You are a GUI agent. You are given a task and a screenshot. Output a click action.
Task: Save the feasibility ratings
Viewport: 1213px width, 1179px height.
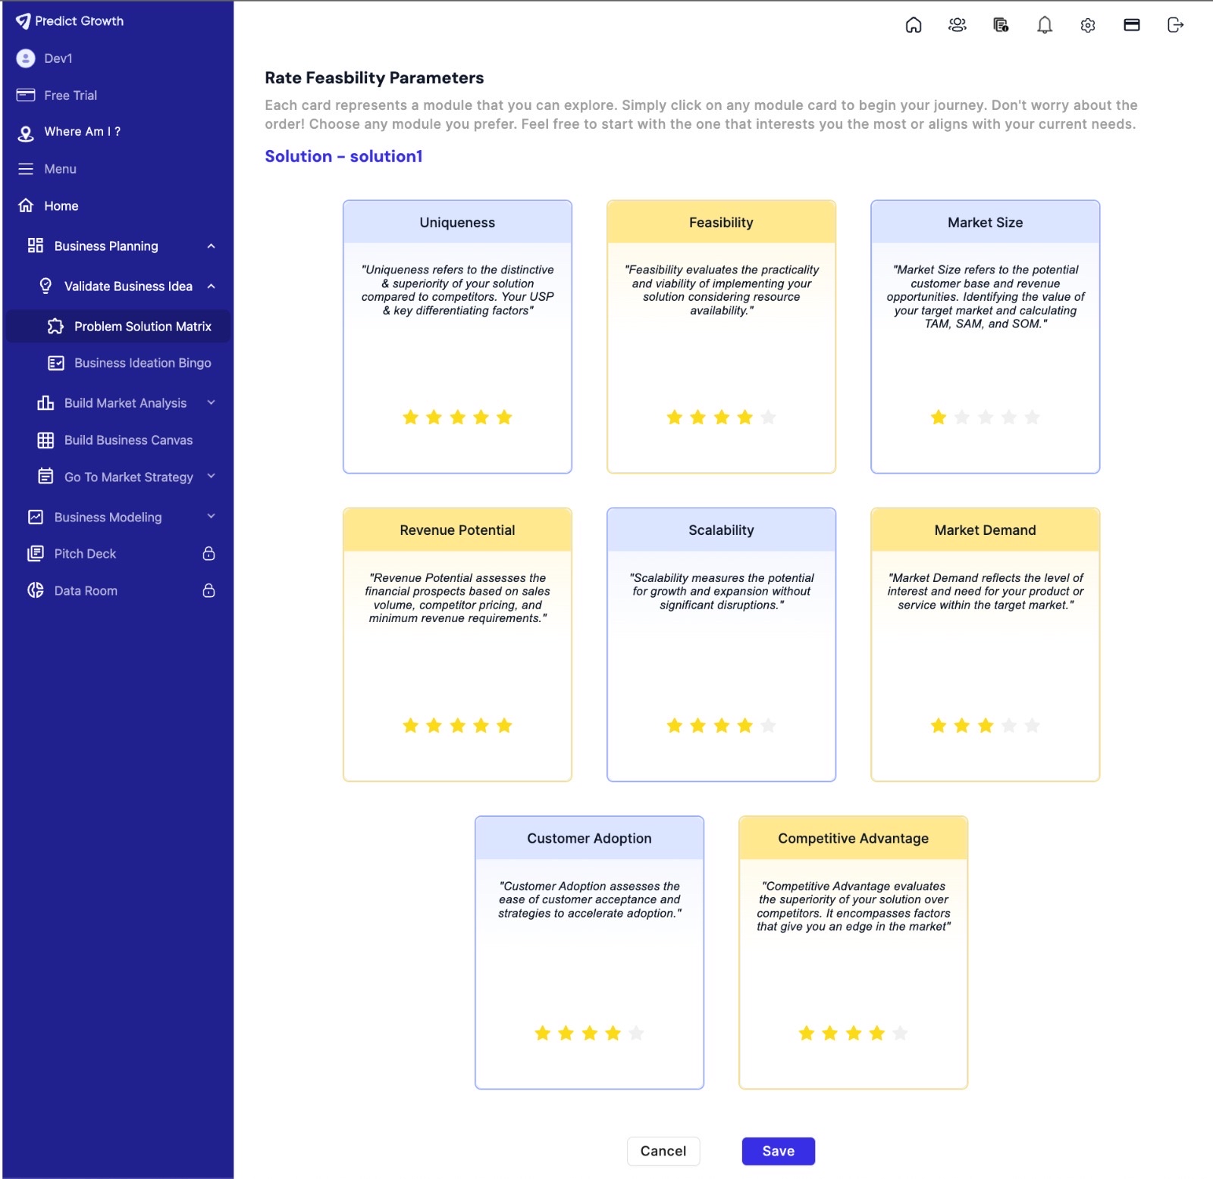(x=778, y=1151)
